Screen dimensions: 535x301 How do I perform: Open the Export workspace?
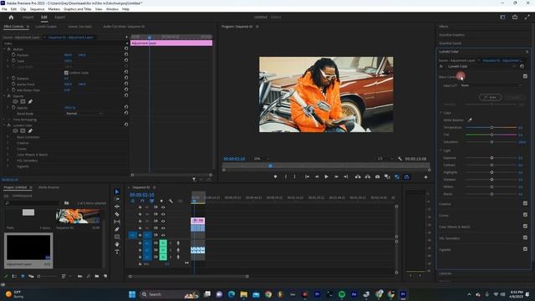point(59,17)
